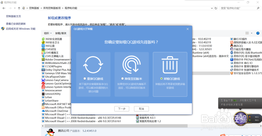Select the Dolby Digital Plus program icon

tap(43, 70)
